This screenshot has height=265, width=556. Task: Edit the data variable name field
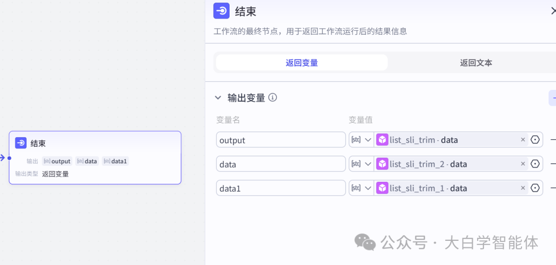pyautogui.click(x=281, y=164)
